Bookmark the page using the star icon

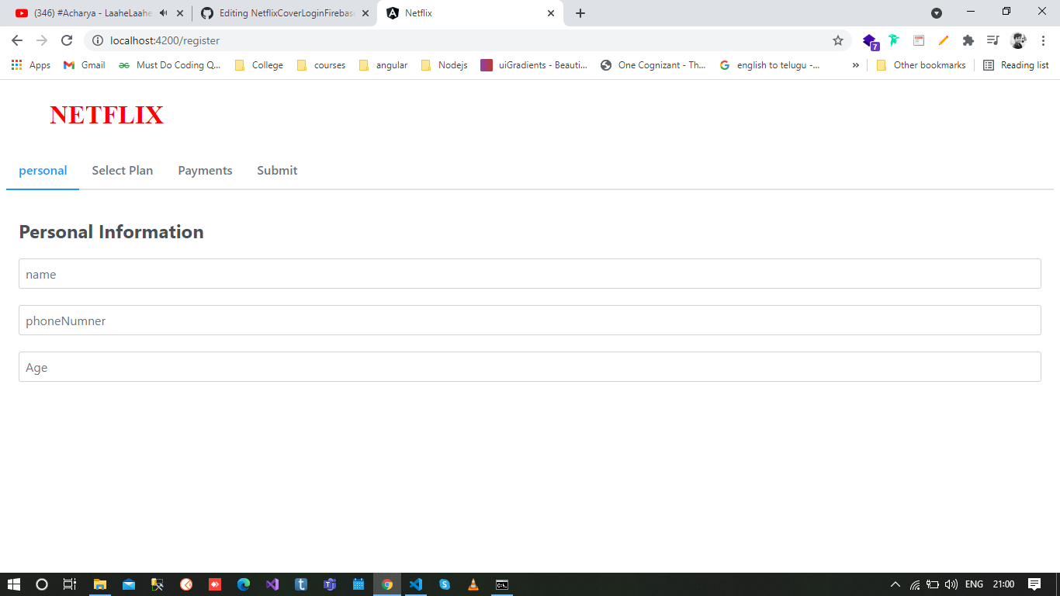pyautogui.click(x=838, y=40)
